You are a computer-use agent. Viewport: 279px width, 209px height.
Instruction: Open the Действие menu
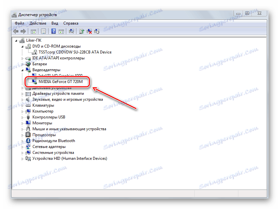coord(38,23)
